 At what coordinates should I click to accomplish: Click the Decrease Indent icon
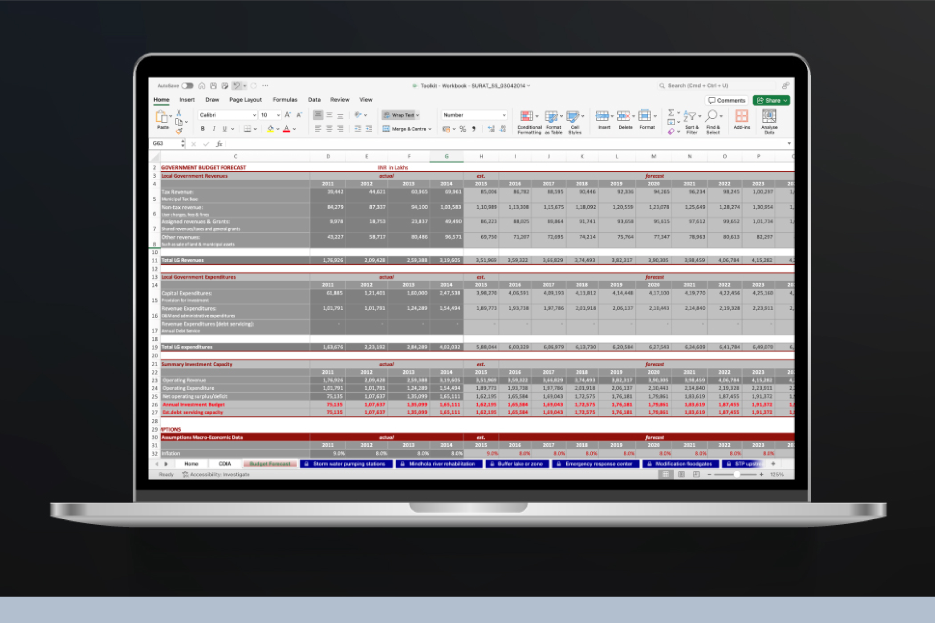coord(358,129)
